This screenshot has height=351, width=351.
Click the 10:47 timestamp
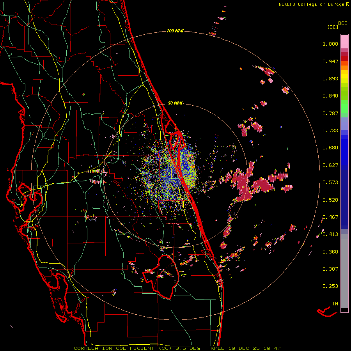(x=272, y=348)
